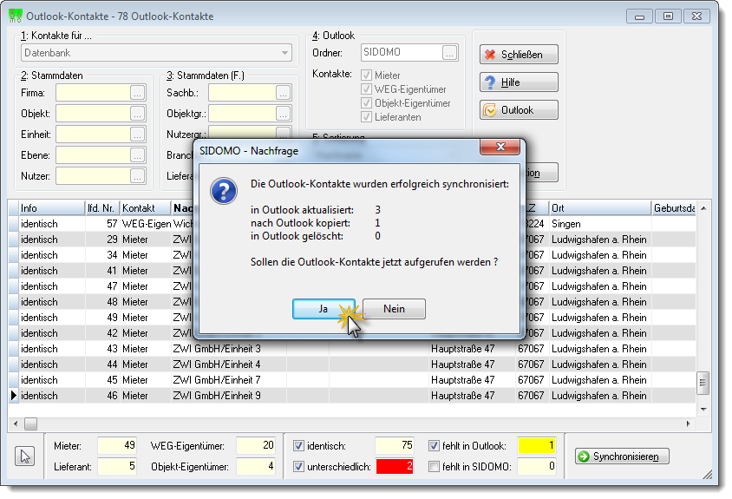Click the ellipsis button beside Ordner SIDOMO
The width and height of the screenshot is (732, 499).
449,53
